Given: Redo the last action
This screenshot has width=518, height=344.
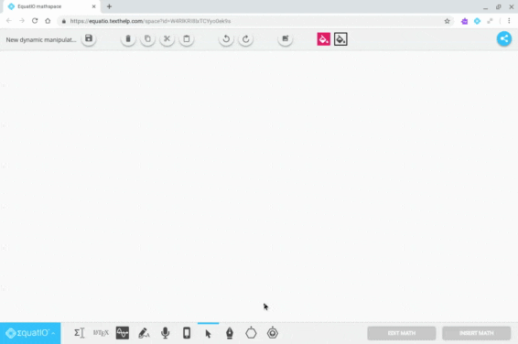Looking at the screenshot, I should point(246,39).
